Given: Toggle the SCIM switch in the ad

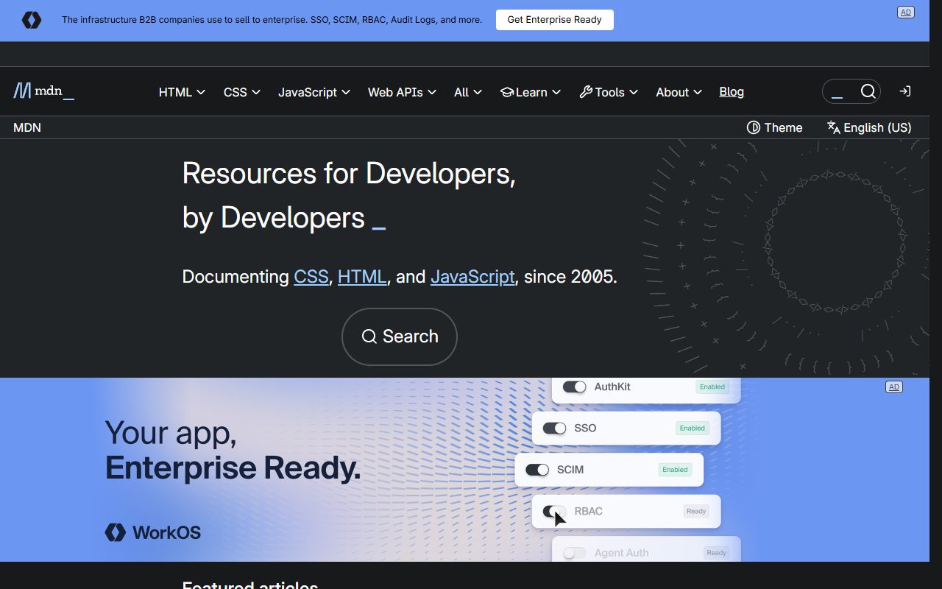Looking at the screenshot, I should point(538,470).
